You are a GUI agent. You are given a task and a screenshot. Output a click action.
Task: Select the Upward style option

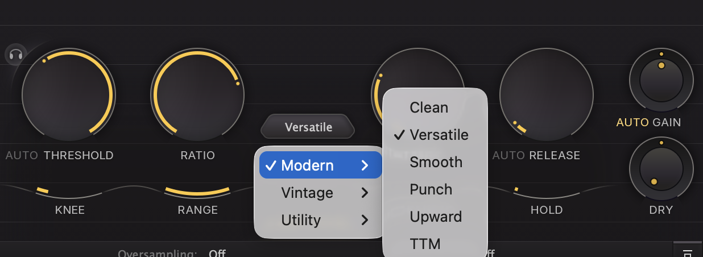(x=435, y=217)
